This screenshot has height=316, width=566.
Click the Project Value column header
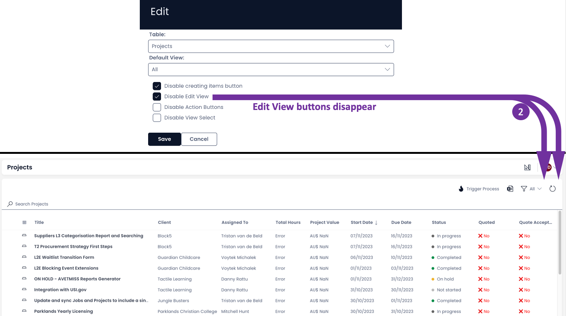click(325, 223)
